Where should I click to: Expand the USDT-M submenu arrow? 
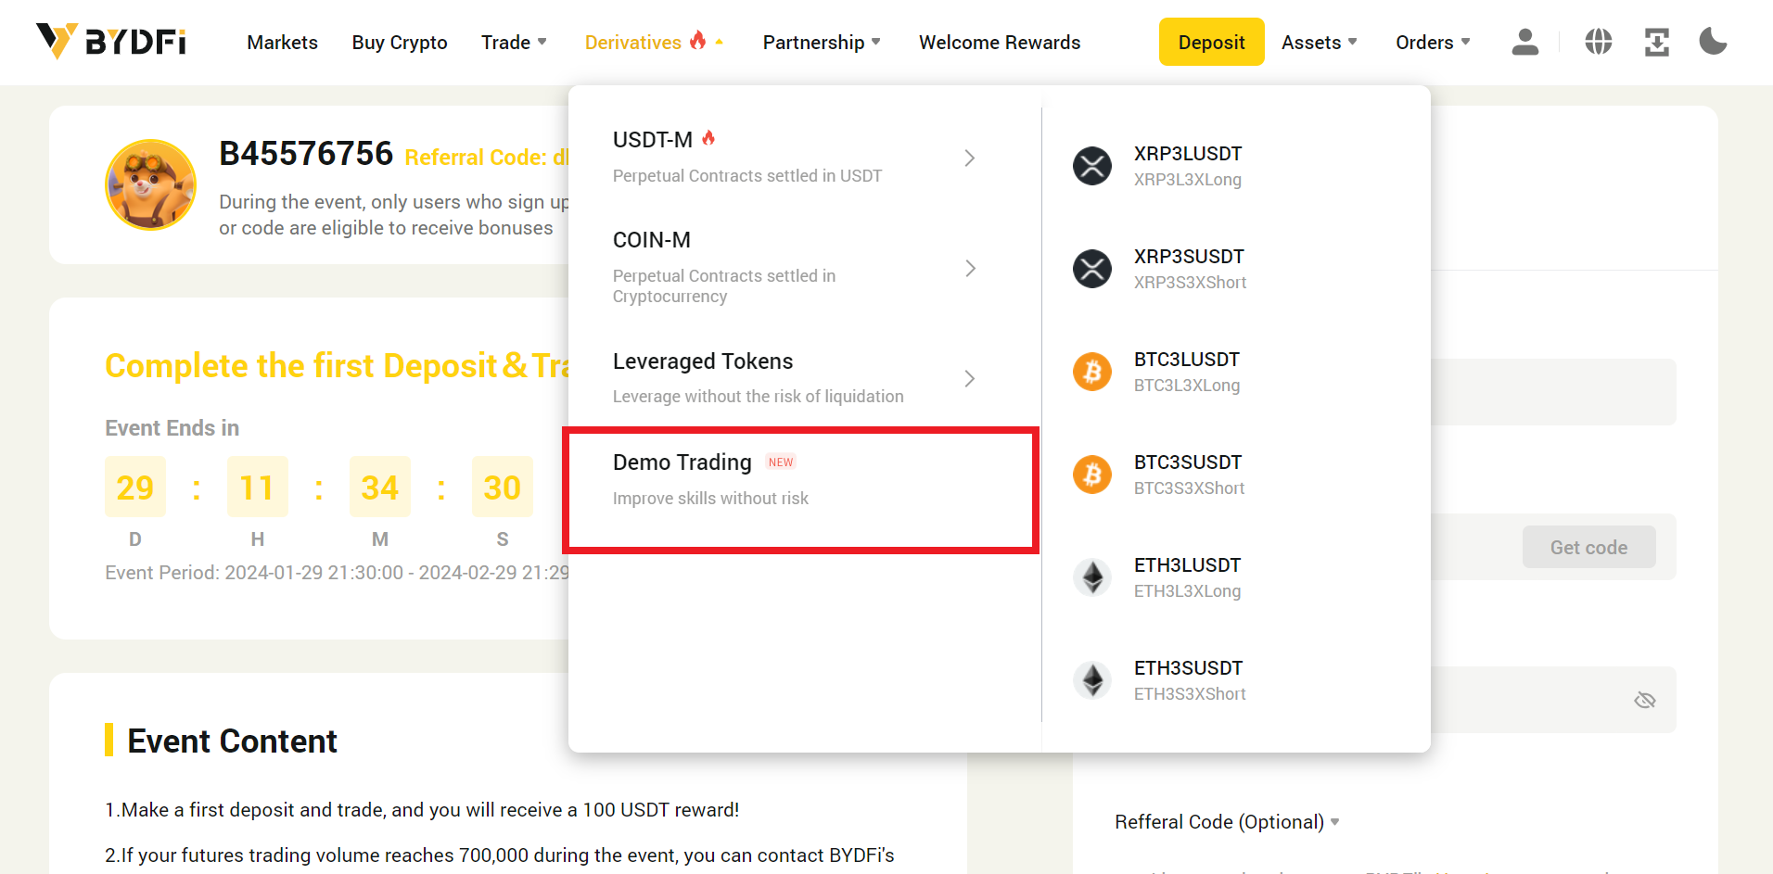pyautogui.click(x=970, y=158)
